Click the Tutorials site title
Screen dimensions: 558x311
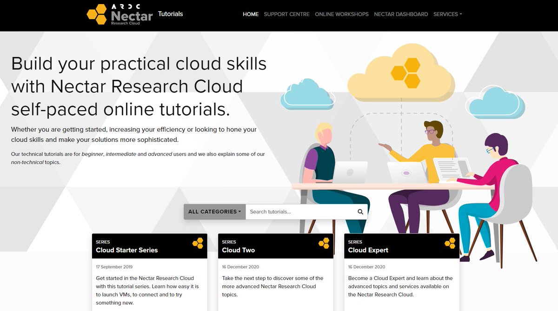[171, 14]
